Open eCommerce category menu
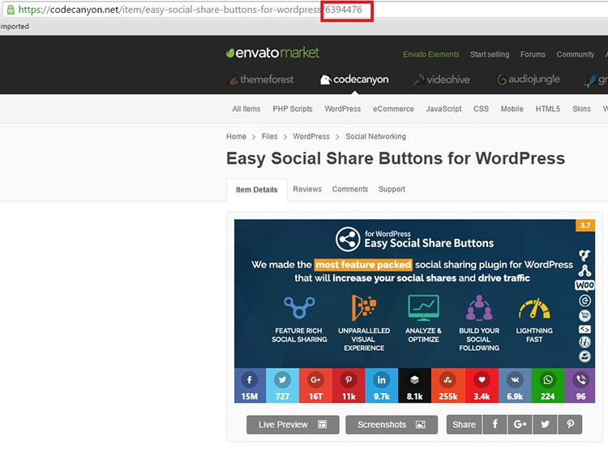The width and height of the screenshot is (608, 449). pos(393,109)
